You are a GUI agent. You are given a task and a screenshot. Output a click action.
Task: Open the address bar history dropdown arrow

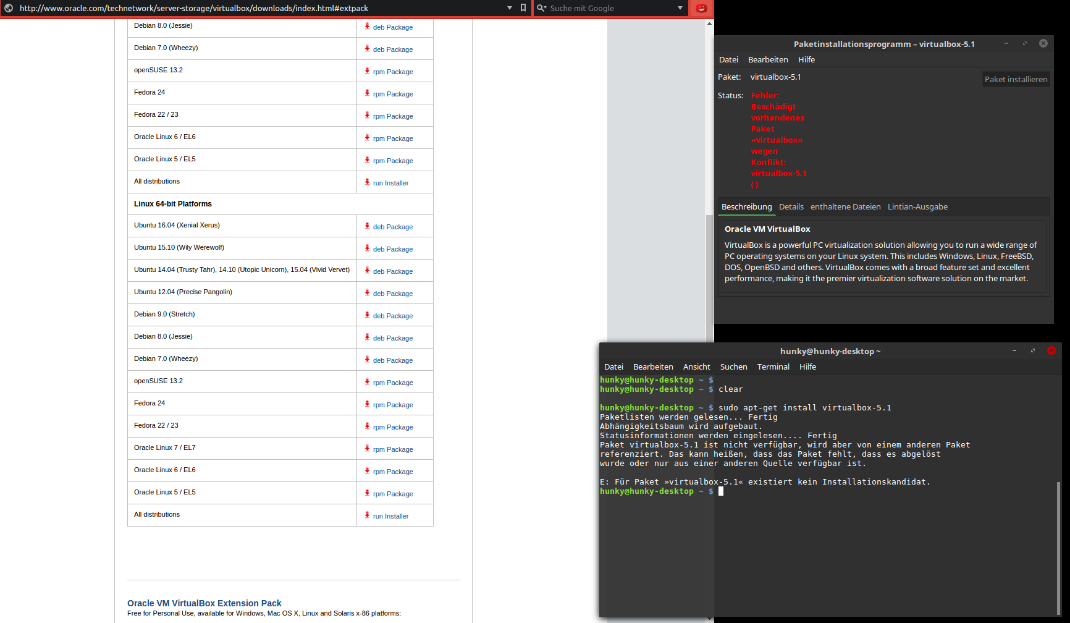(x=510, y=8)
